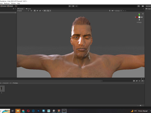
Task: Open the Gizmos dropdown arrow
Action: [121, 11]
